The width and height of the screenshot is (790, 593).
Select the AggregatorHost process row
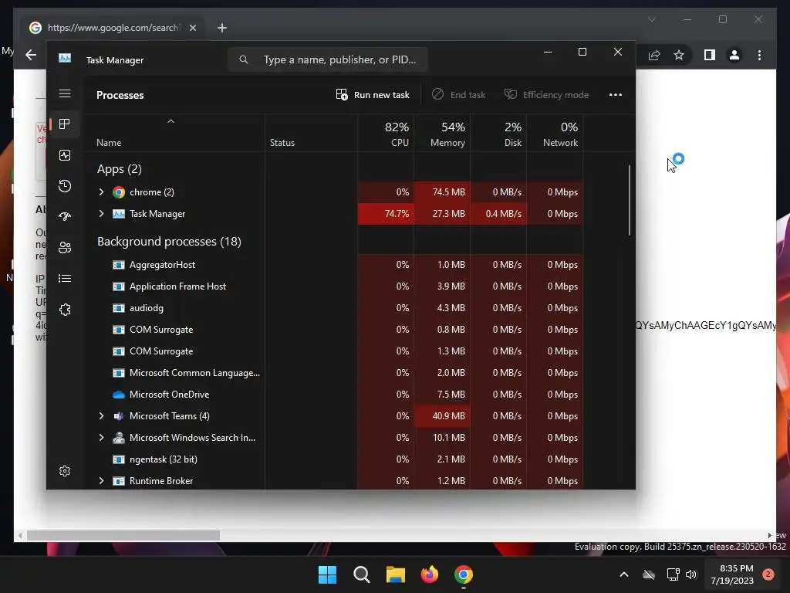[x=333, y=265]
